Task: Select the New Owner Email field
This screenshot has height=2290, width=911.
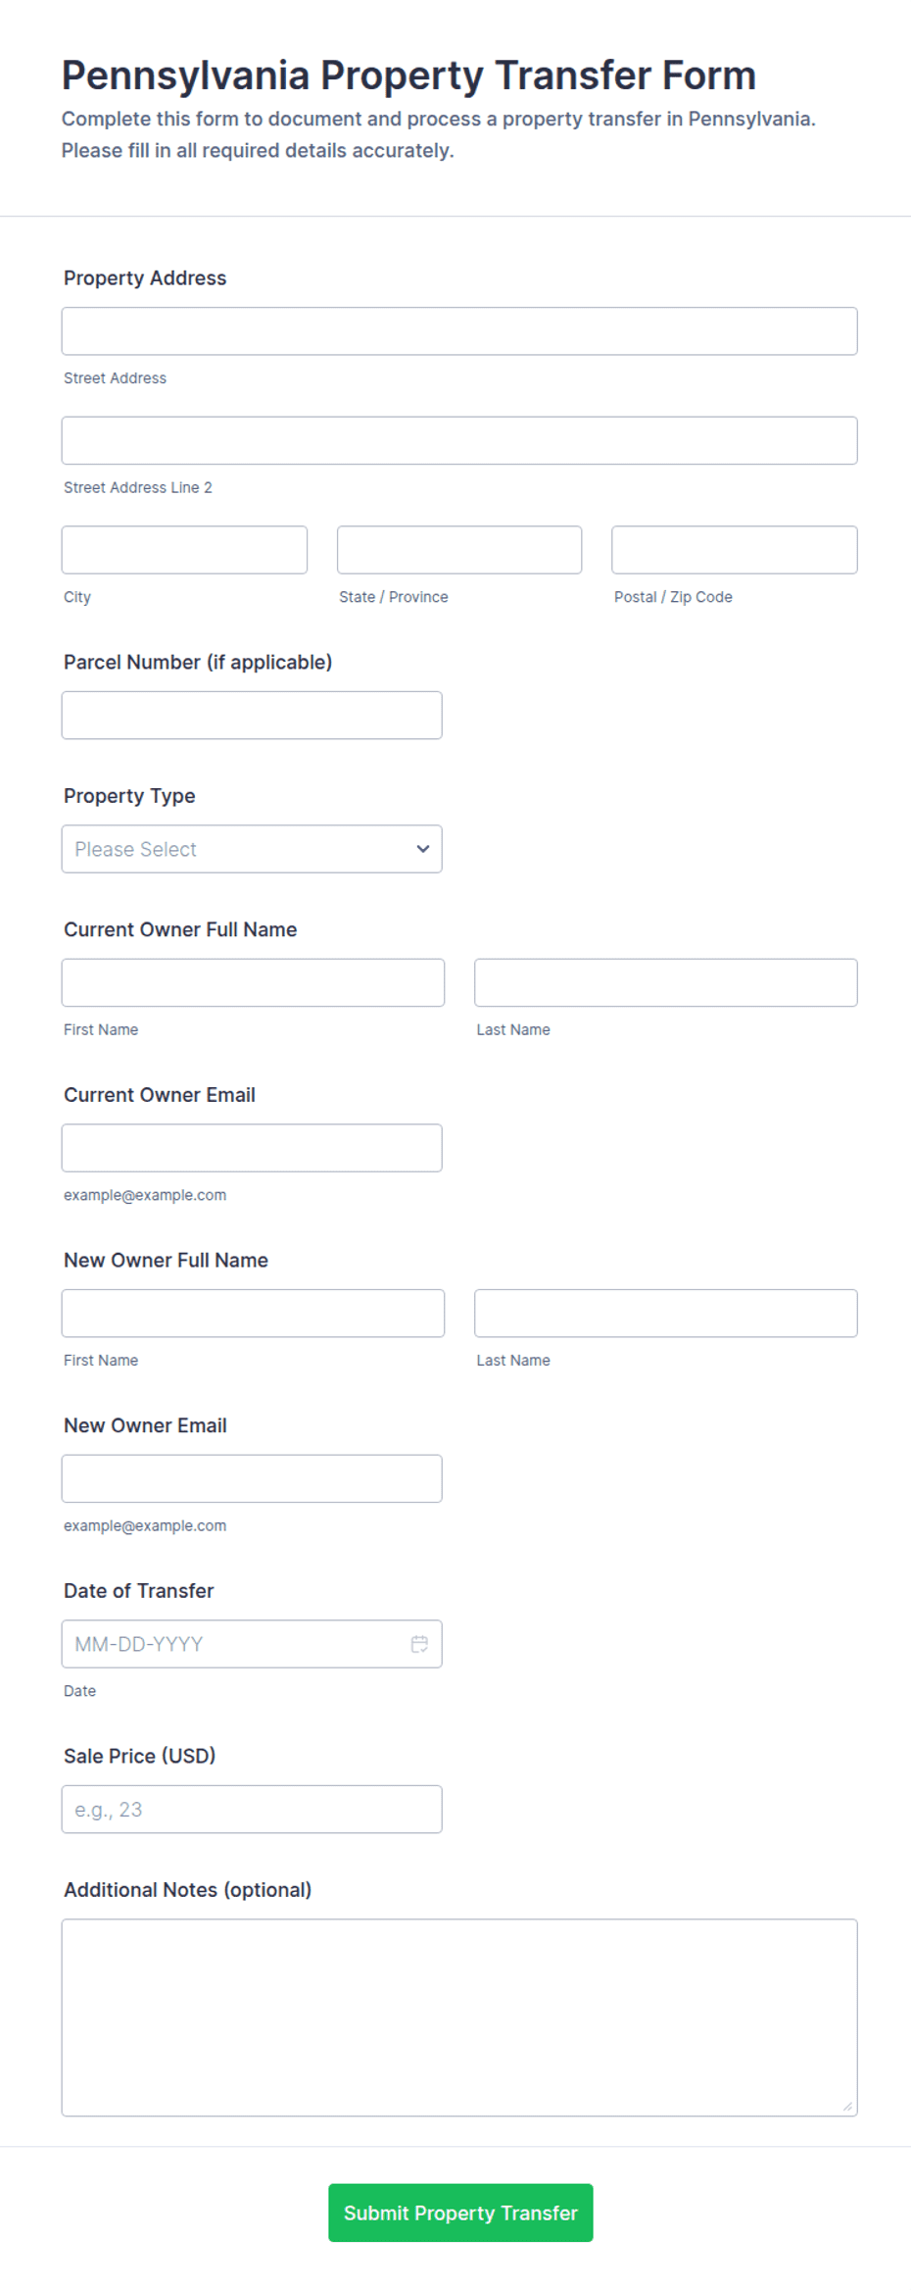Action: click(252, 1478)
